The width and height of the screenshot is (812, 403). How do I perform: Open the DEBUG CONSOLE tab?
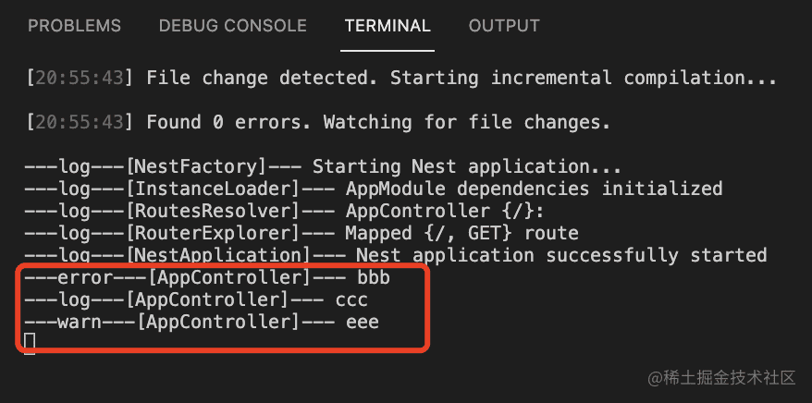click(232, 26)
